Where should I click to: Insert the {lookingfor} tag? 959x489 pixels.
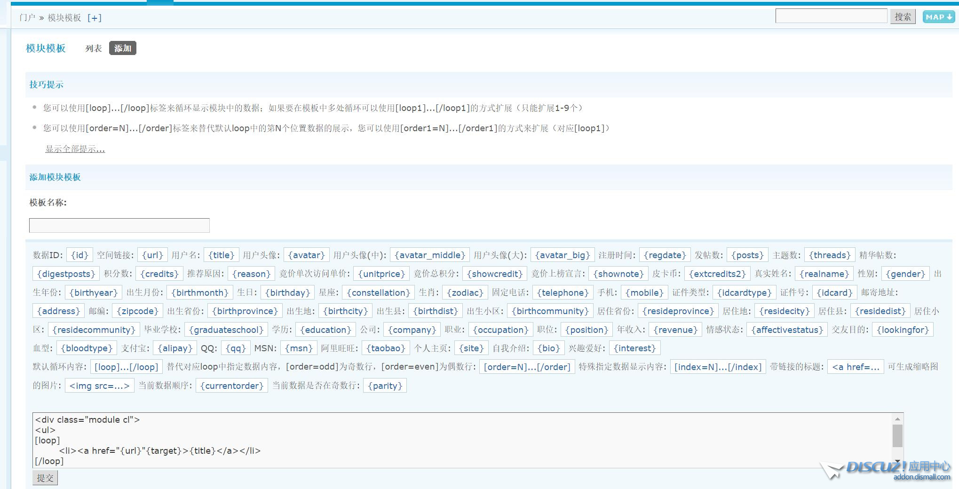click(x=903, y=330)
